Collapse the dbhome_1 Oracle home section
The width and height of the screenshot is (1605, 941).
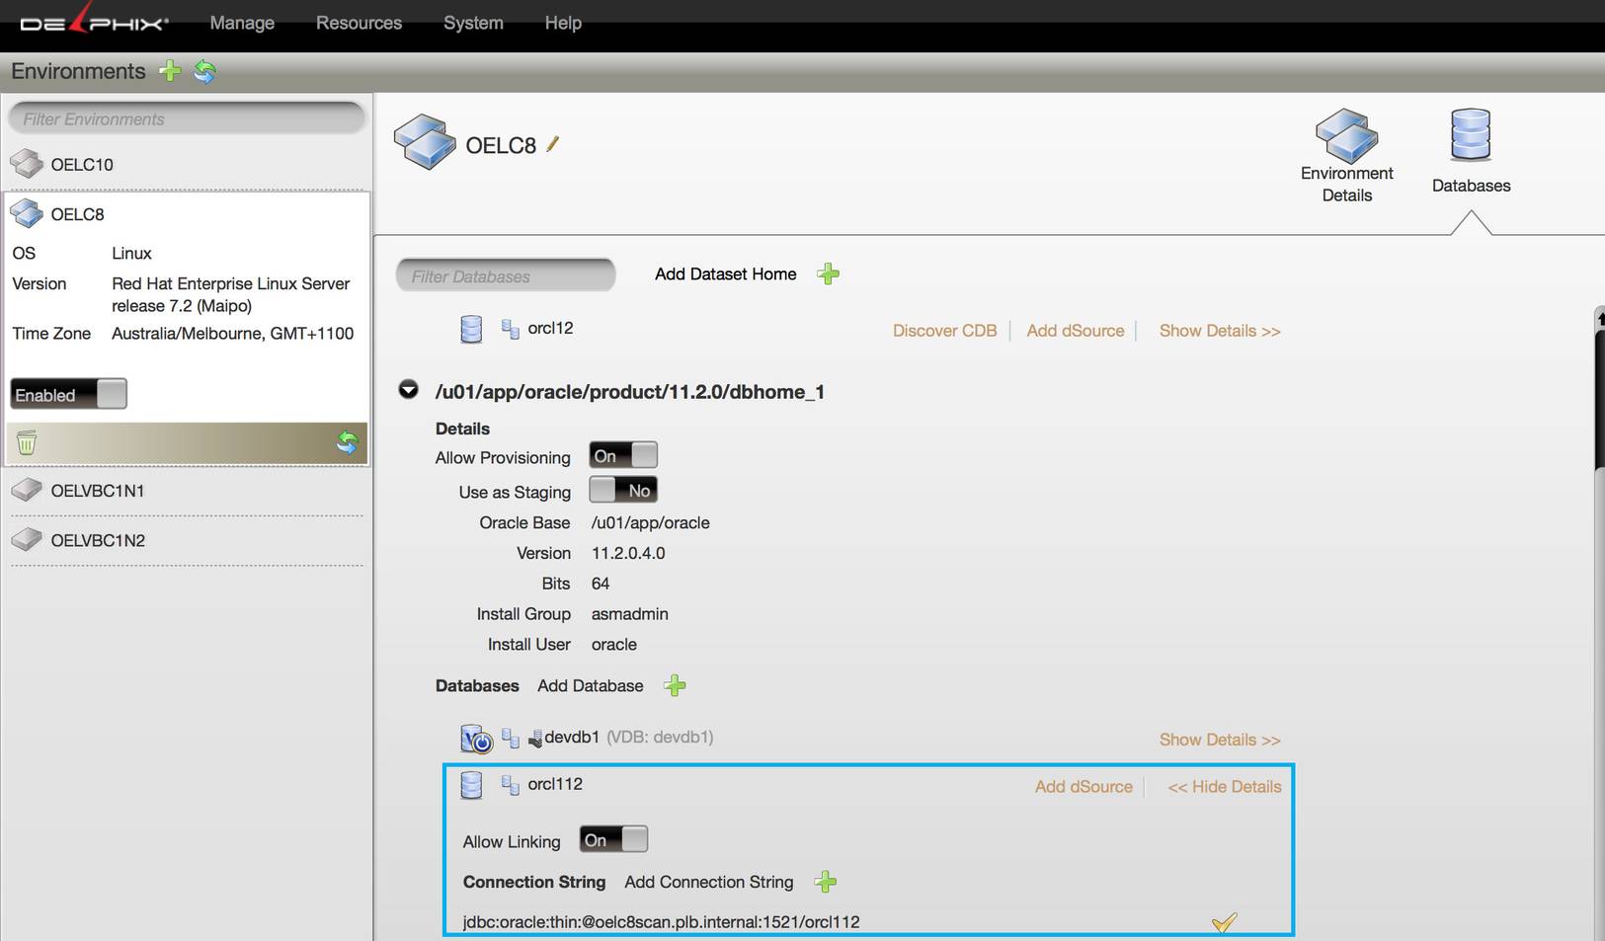(x=409, y=390)
